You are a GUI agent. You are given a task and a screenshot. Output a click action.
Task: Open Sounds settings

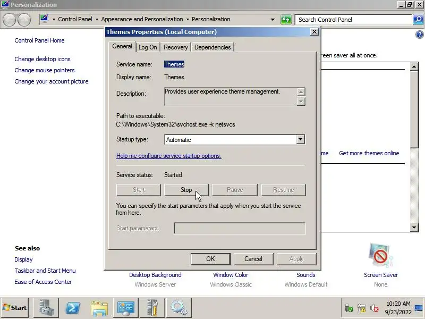click(x=306, y=275)
